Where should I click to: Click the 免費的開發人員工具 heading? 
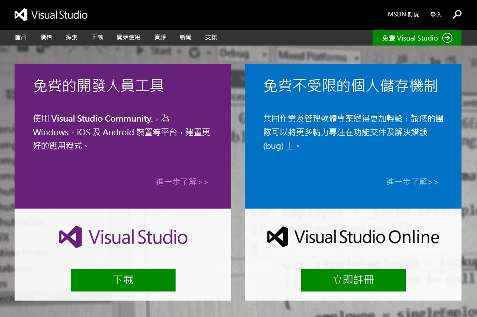(99, 86)
